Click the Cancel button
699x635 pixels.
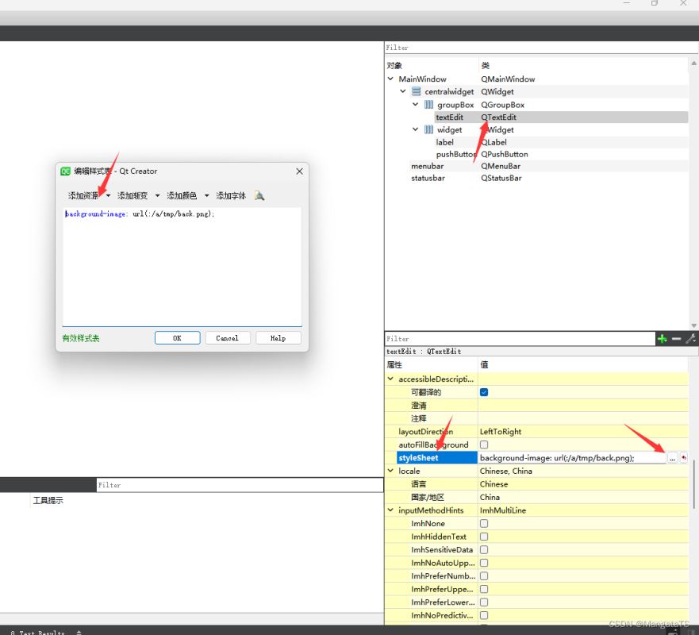[x=227, y=338]
